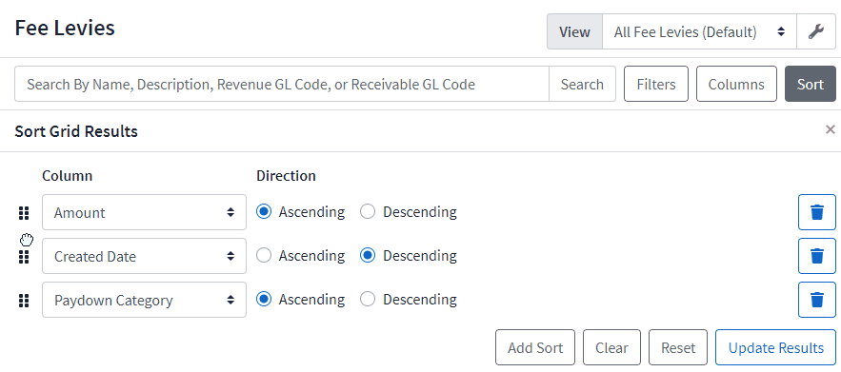
Task: Set Amount sort direction to Descending
Action: [368, 212]
